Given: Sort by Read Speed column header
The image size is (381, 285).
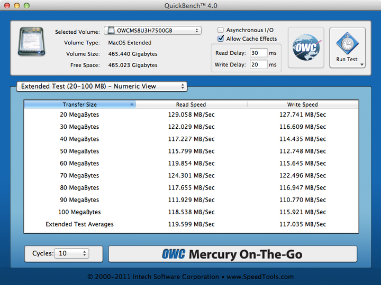Looking at the screenshot, I should pos(191,104).
